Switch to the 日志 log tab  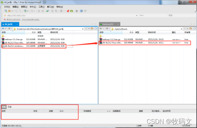[10, 107]
